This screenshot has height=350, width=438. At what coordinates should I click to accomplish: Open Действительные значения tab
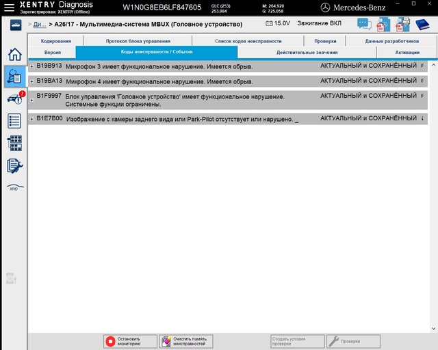pyautogui.click(x=307, y=52)
